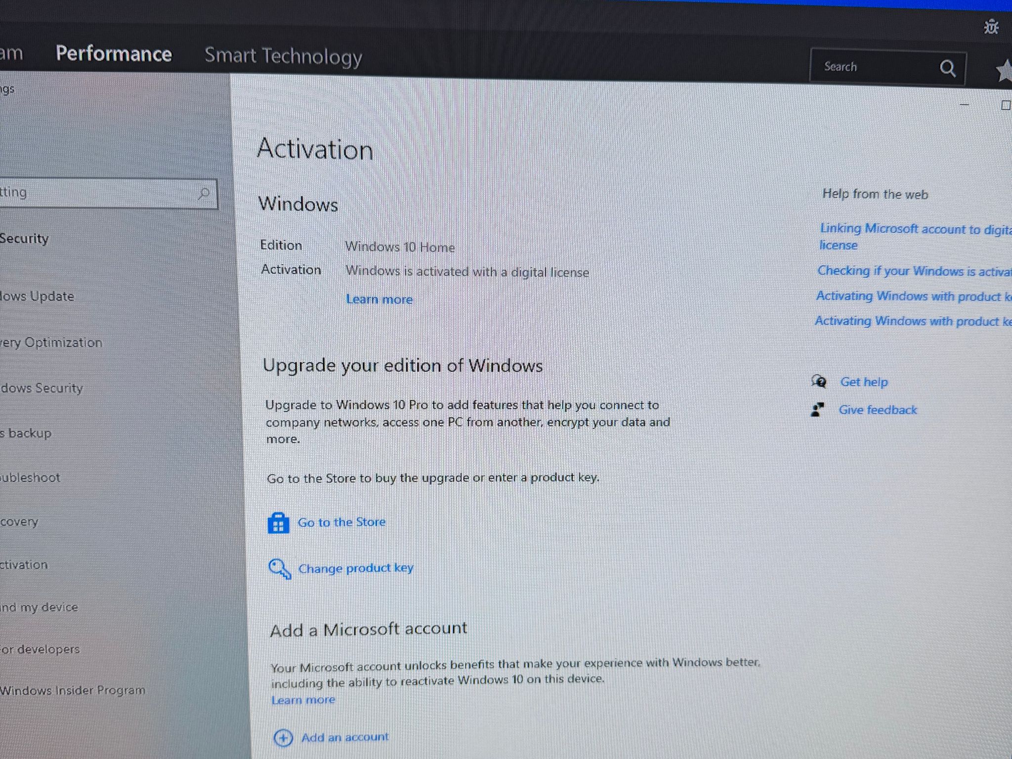The image size is (1012, 759).
Task: Click the Windows 10 Home edition text
Action: point(400,247)
